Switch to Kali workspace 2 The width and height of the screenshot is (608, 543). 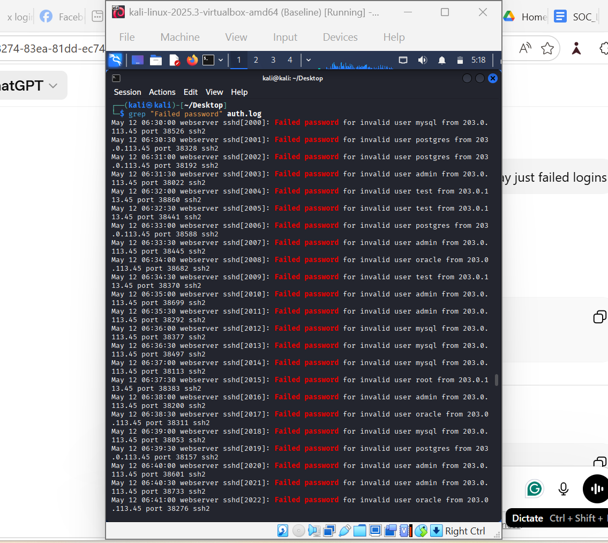tap(256, 60)
